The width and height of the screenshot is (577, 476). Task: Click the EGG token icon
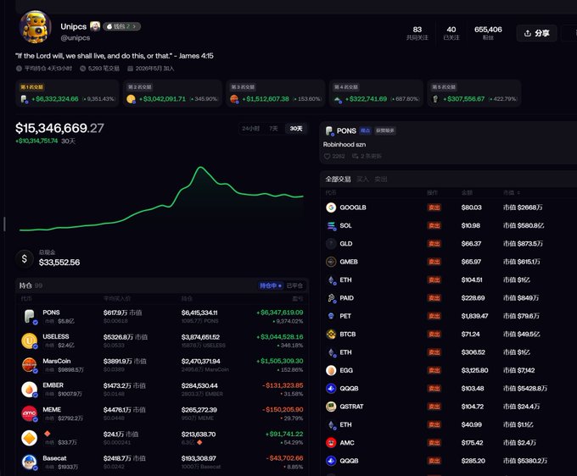(331, 370)
